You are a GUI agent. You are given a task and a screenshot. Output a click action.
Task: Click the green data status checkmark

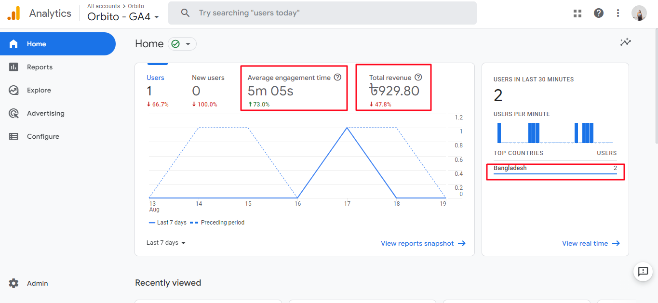[175, 44]
